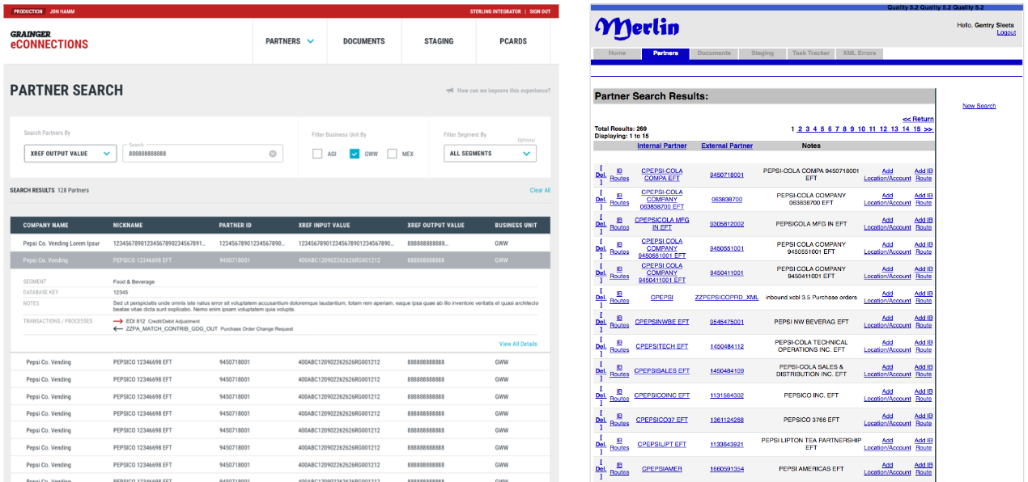Open the Documents menu in eConnections
Screen dimensions: 1028x482
[363, 41]
